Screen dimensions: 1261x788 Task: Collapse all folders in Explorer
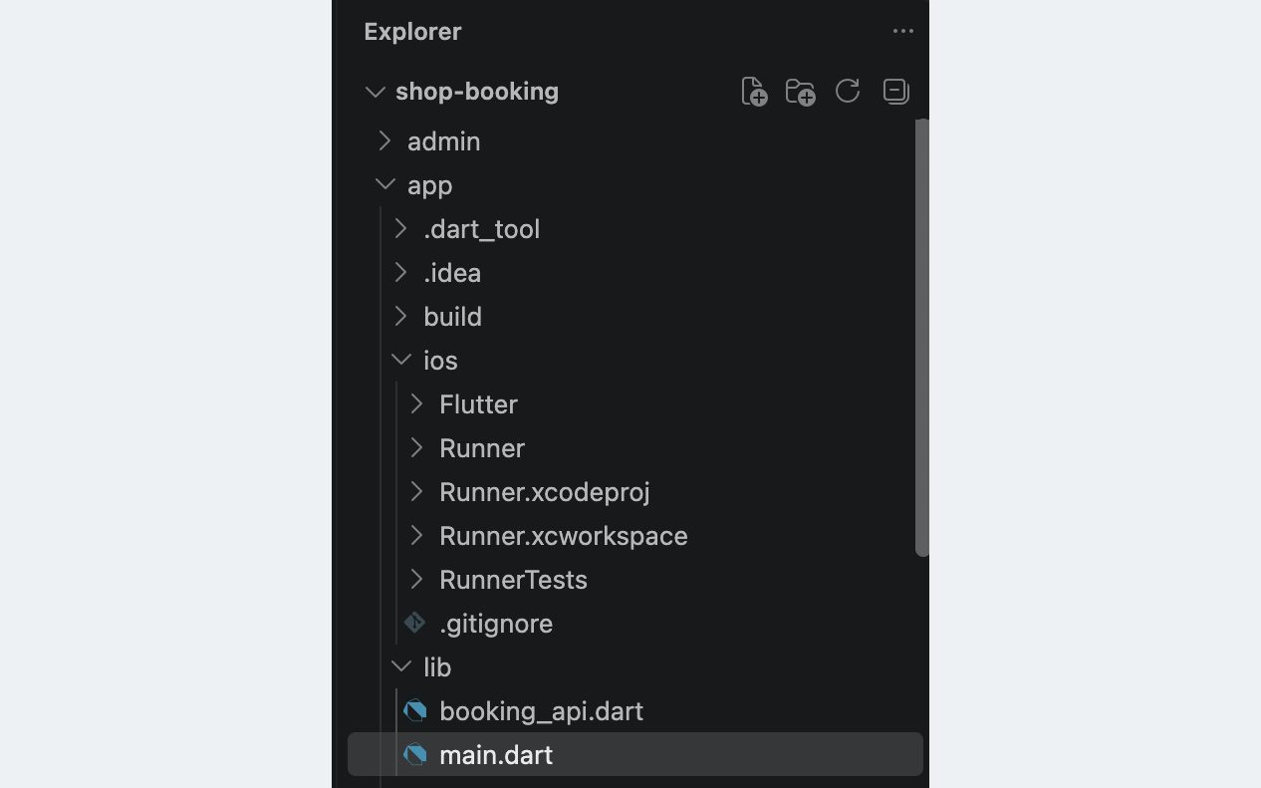click(896, 91)
